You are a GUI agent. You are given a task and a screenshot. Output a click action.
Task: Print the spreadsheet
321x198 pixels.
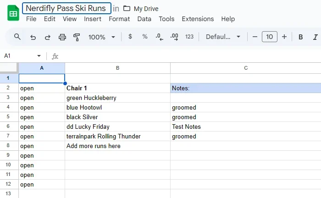pyautogui.click(x=62, y=37)
